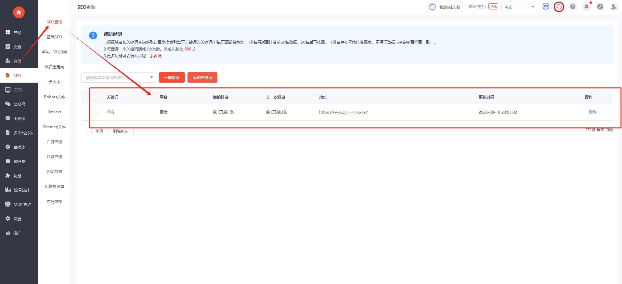Viewport: 622px width, 284px height.
Task: Tick the 全选 checkbox below the table
Action: point(89,131)
